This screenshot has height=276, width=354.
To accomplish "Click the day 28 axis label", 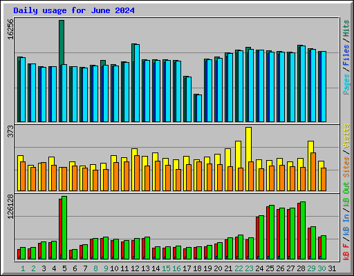I will coord(301,268).
